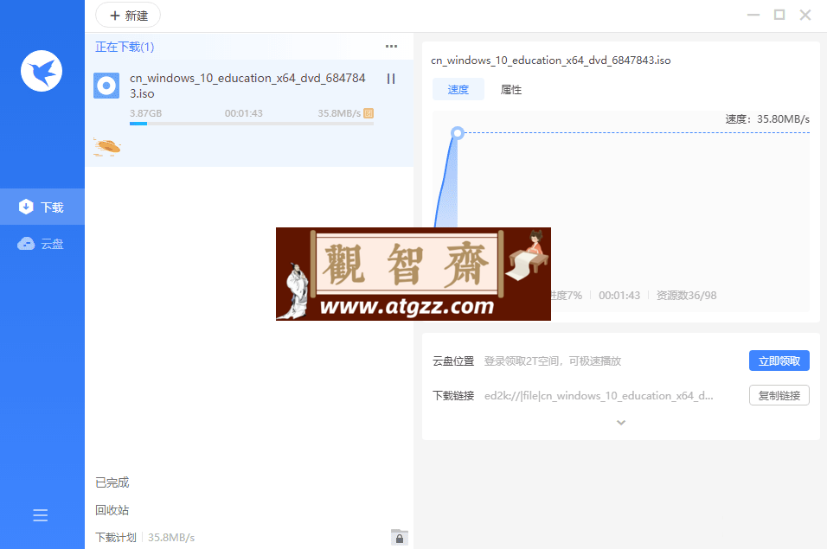827x549 pixels.
Task: Maximize the window
Action: pyautogui.click(x=779, y=15)
